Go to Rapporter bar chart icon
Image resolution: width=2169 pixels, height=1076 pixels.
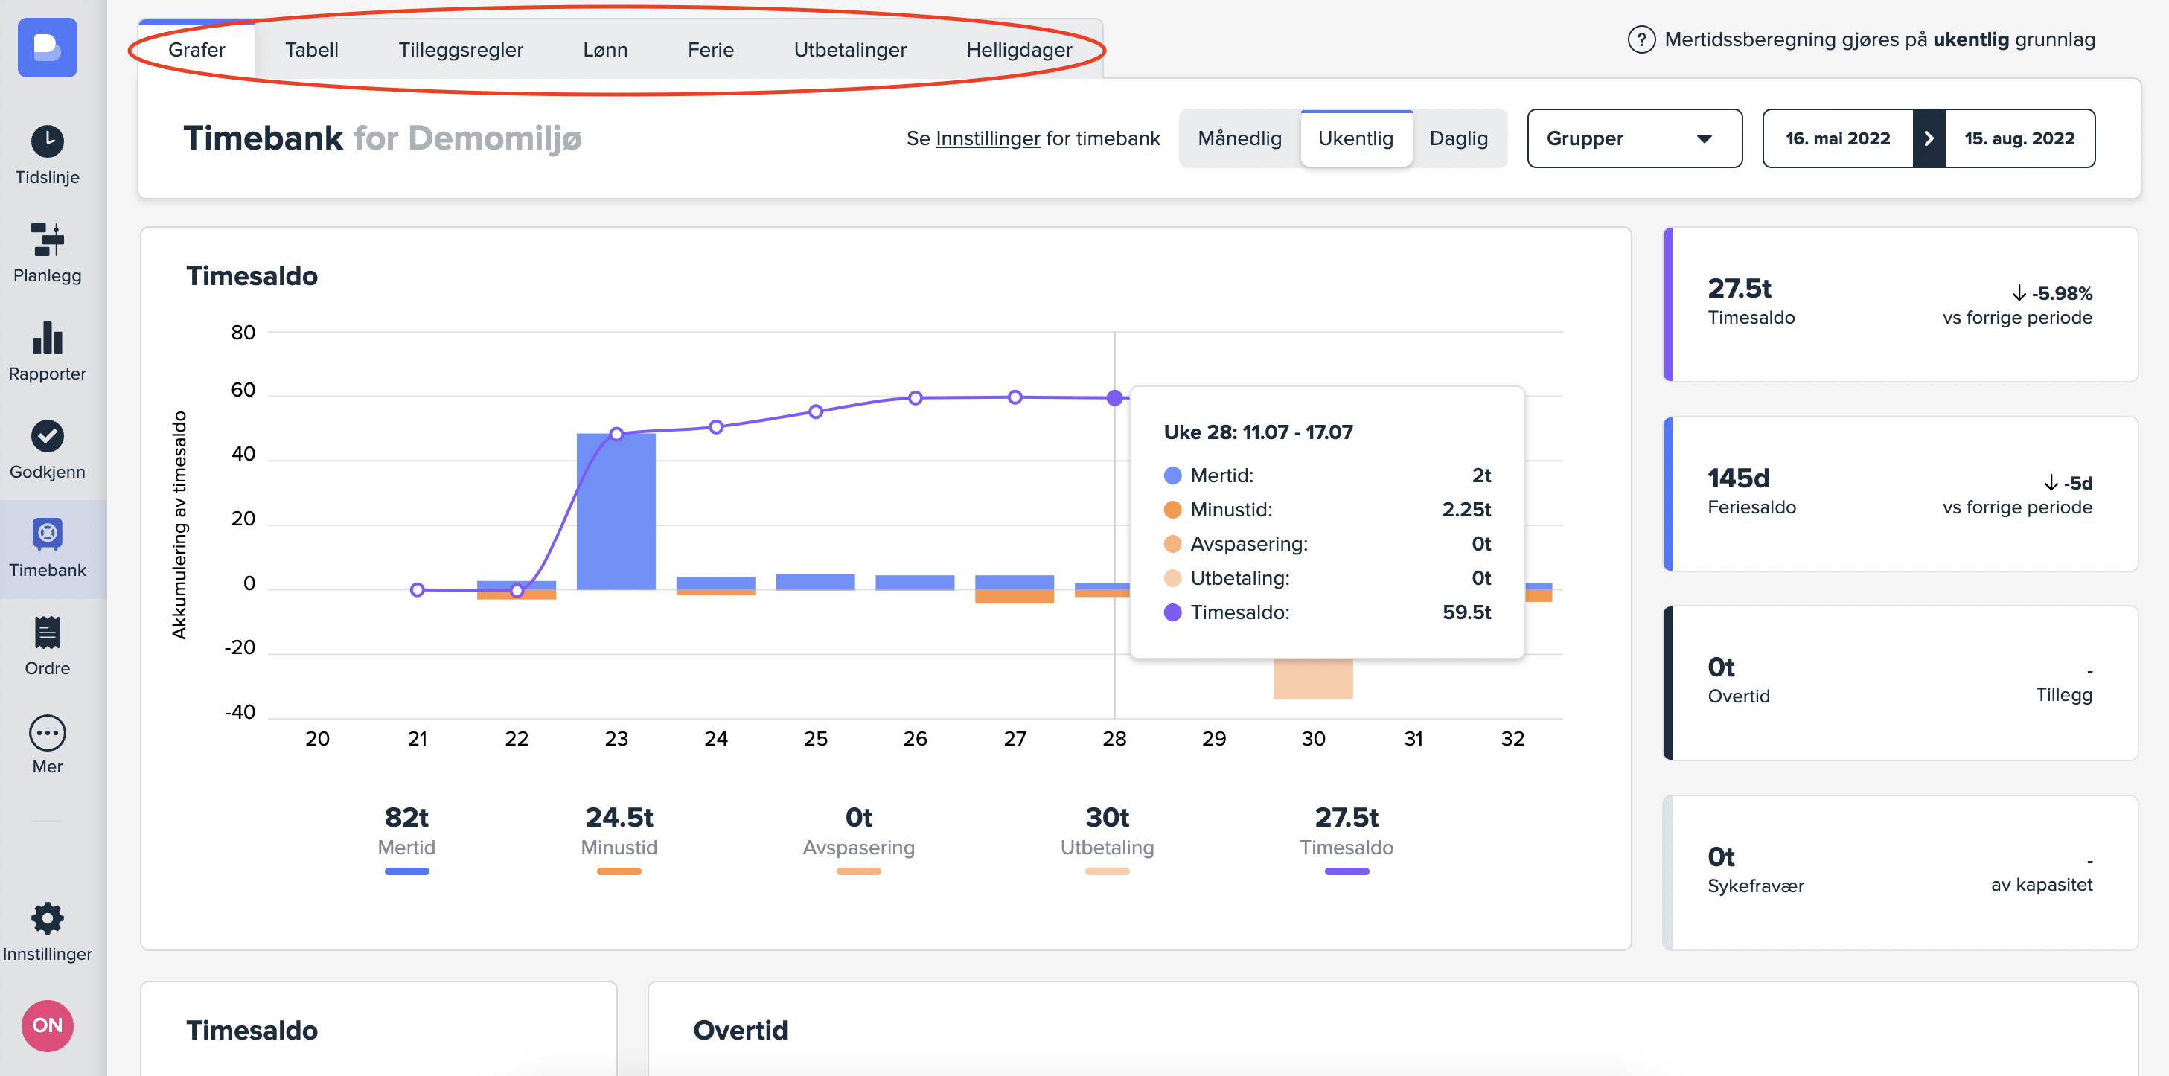47,339
